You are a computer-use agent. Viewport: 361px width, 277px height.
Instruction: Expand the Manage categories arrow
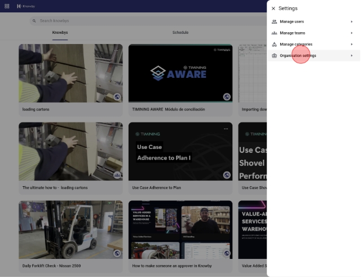(351, 44)
